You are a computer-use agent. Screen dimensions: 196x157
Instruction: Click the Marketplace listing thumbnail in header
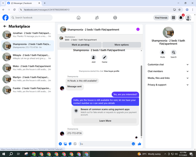click(61, 38)
